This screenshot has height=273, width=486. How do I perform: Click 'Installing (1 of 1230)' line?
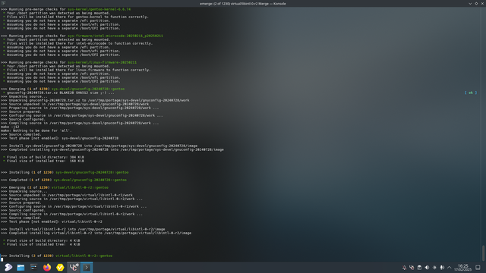pos(65,172)
